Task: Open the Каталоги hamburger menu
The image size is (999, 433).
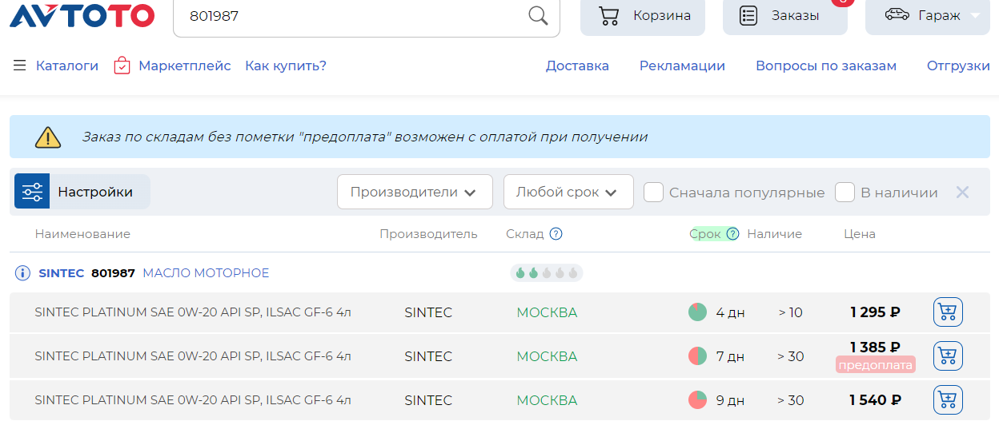Action: tap(20, 66)
